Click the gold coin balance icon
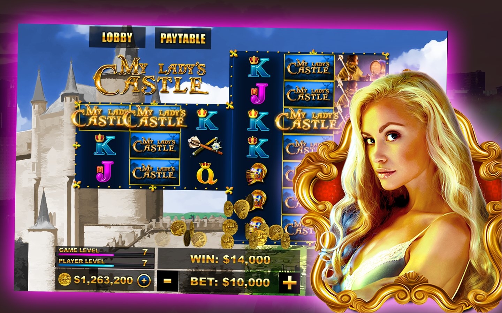The height and width of the screenshot is (313, 502). tap(64, 279)
